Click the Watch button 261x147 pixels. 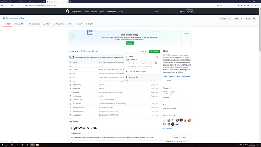click(224, 18)
